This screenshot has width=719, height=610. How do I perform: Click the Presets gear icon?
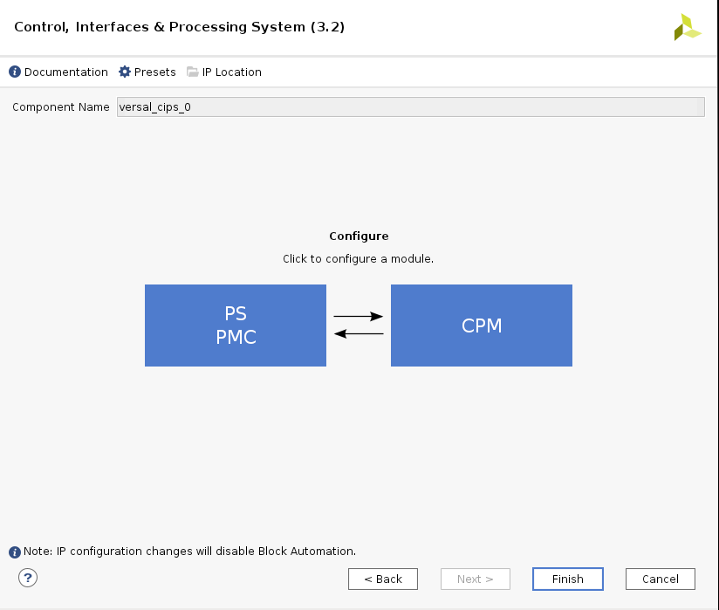pos(125,72)
